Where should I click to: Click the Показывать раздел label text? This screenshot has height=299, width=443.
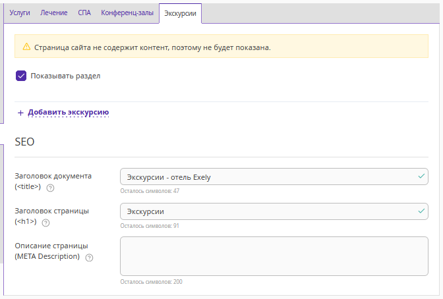[x=65, y=76]
